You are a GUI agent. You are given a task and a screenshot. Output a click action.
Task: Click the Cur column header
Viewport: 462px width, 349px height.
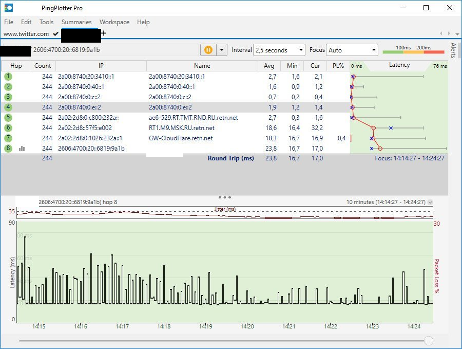coord(315,66)
